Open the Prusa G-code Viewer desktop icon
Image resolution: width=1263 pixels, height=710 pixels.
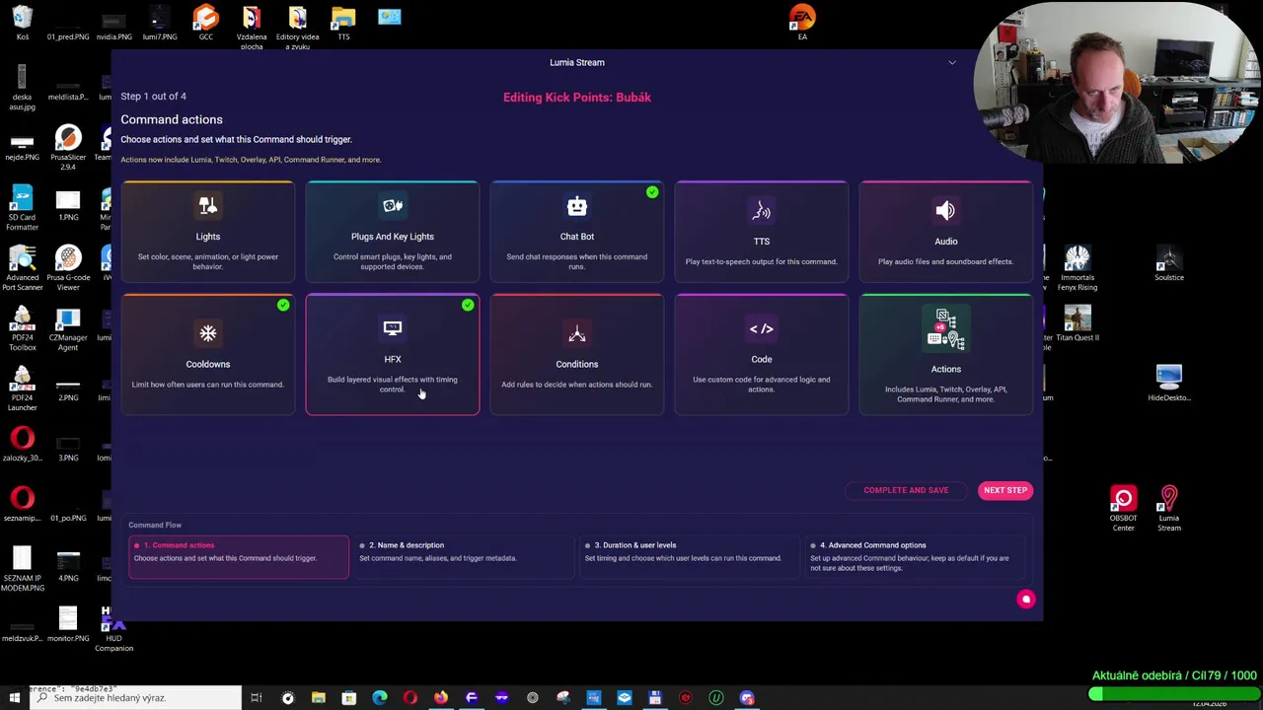(x=68, y=268)
